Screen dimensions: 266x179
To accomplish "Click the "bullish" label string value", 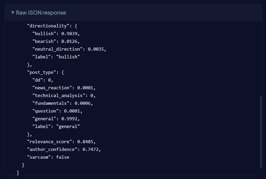I will tap(68, 57).
